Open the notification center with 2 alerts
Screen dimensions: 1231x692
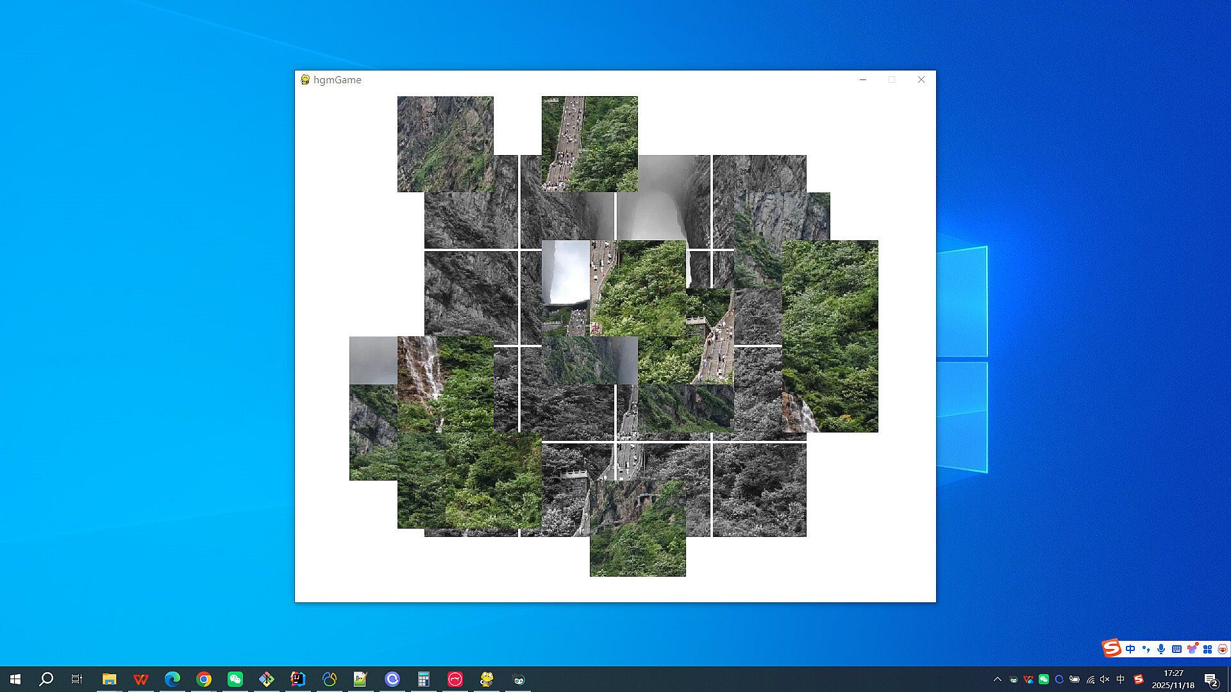coord(1211,679)
